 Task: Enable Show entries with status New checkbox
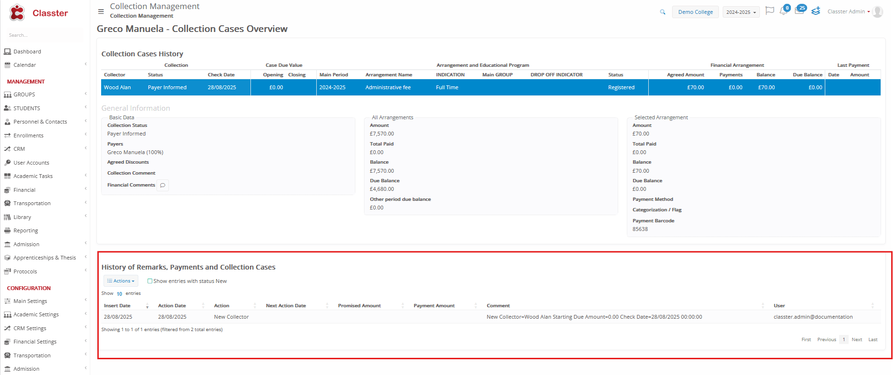click(150, 281)
